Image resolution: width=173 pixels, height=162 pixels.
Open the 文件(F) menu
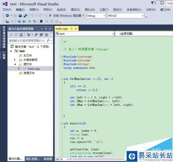(7, 10)
